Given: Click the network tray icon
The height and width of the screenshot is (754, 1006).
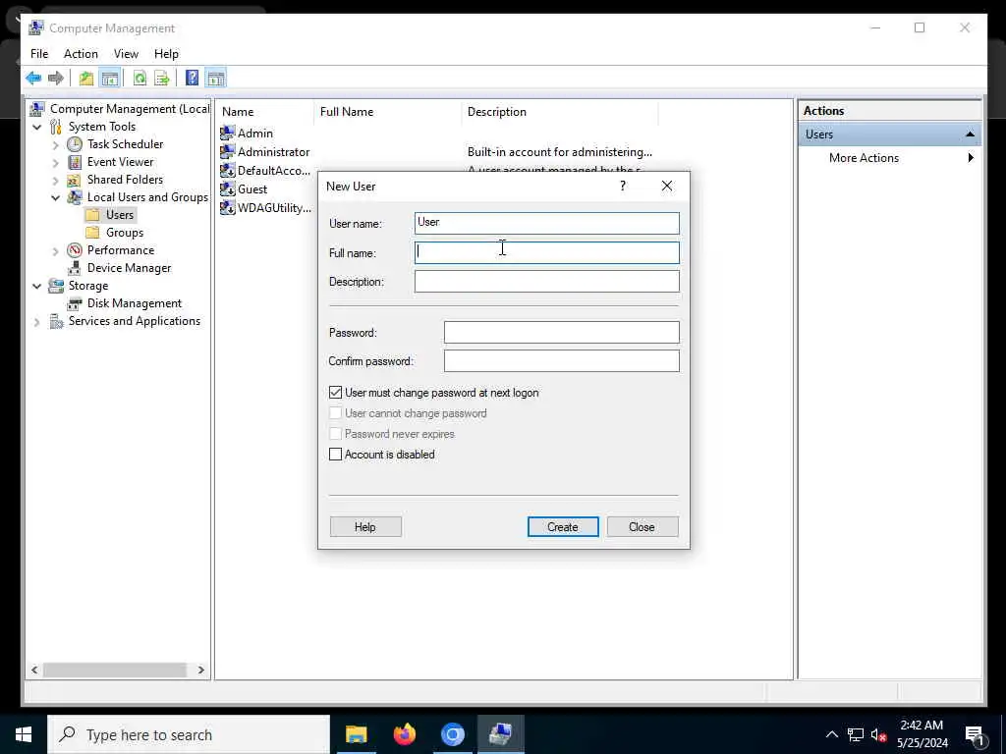Looking at the screenshot, I should pyautogui.click(x=856, y=734).
